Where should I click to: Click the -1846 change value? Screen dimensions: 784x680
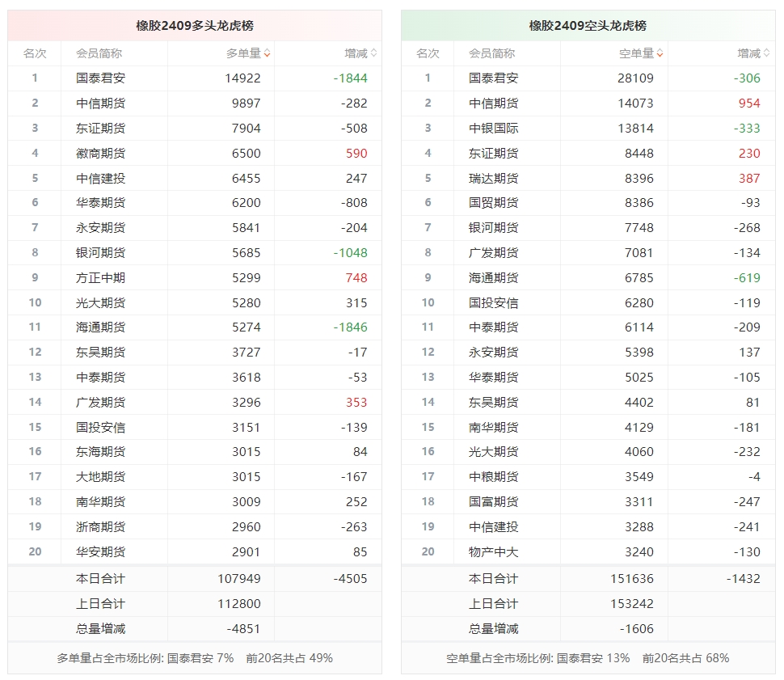coord(351,327)
